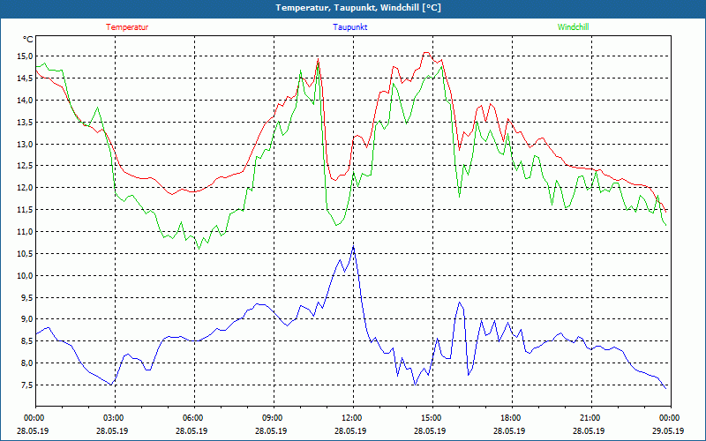Select the 10,0 y-axis value label

[22, 276]
